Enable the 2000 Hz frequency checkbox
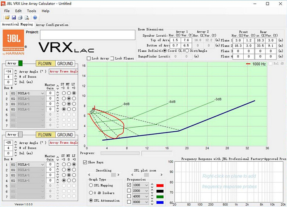The width and height of the screenshot is (287, 207). pos(129,191)
